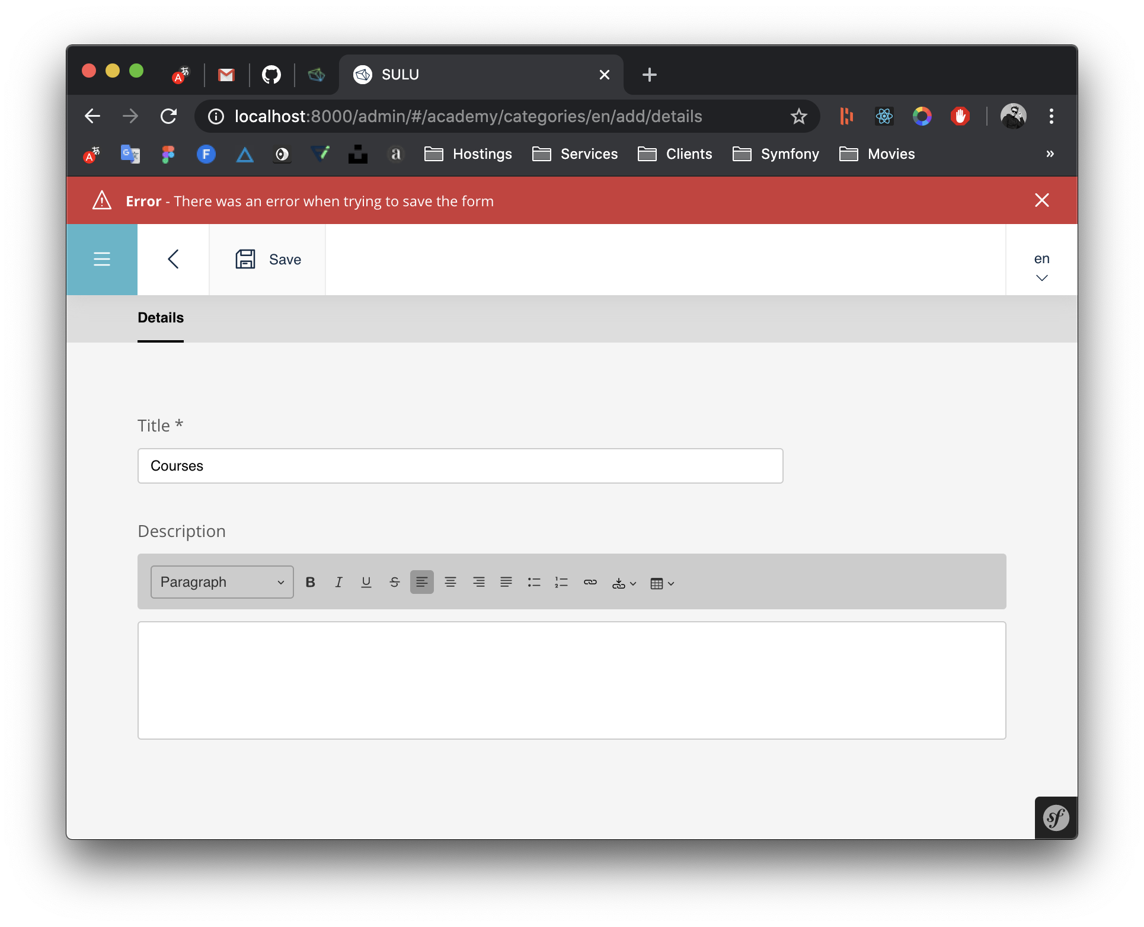Apply underline formatting

pos(366,582)
